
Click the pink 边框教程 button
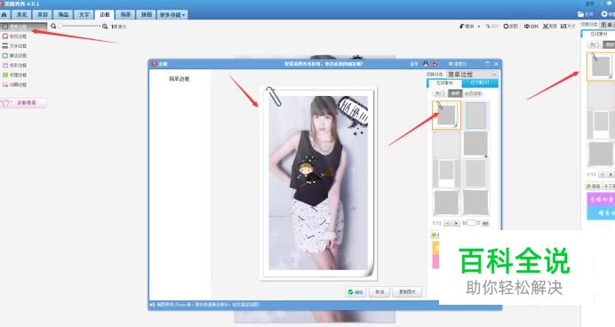coord(23,103)
